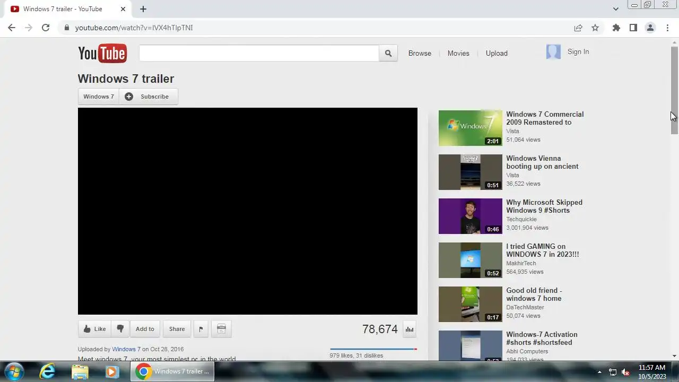679x382 pixels.
Task: Toggle Chrome side panel icon
Action: [x=633, y=28]
